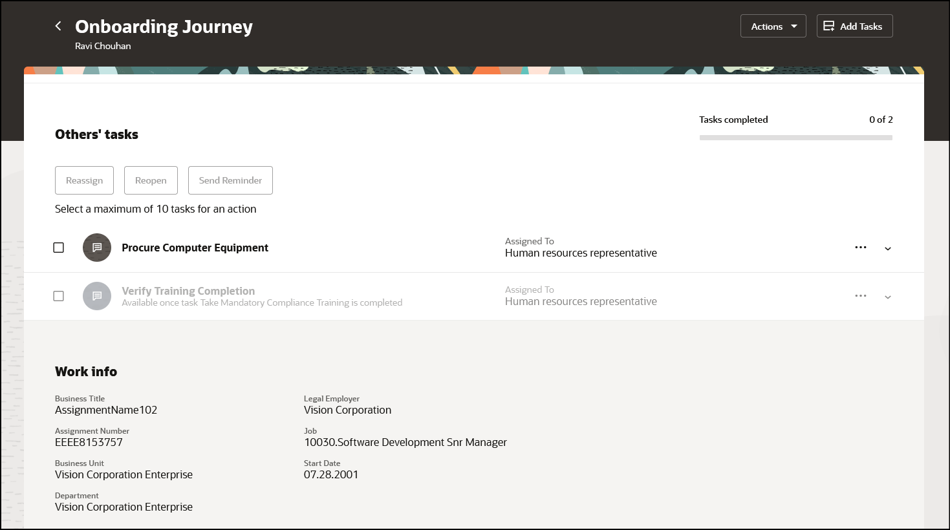The image size is (950, 530).
Task: Click the '10030.Software Development Snr Manager' job value
Action: 405,442
